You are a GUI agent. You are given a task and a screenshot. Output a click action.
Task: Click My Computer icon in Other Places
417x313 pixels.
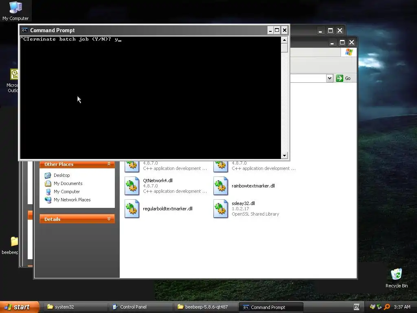(48, 192)
